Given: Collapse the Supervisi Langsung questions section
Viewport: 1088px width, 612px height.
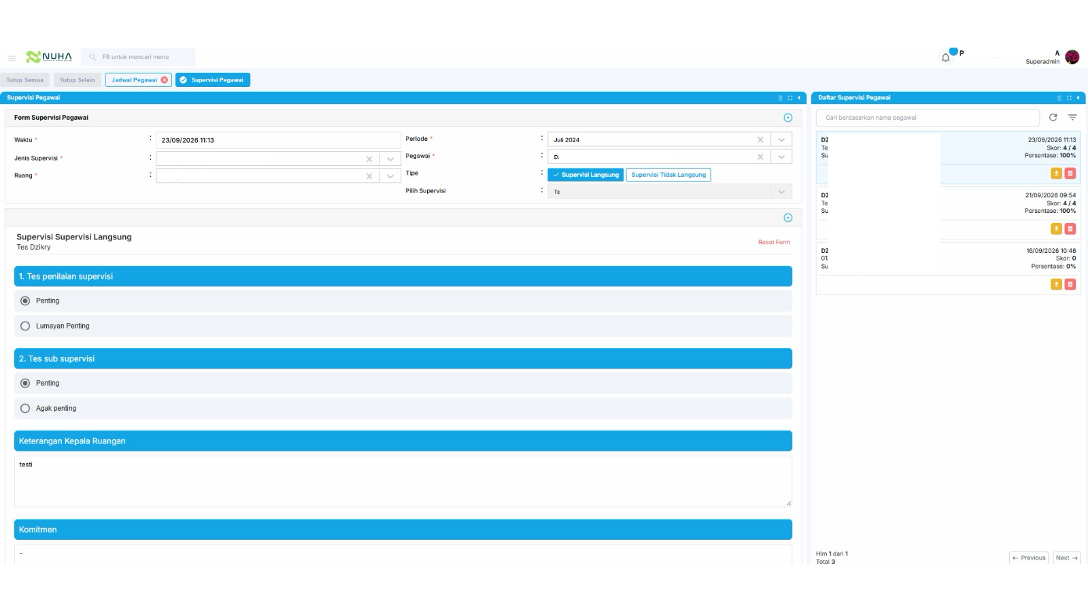Looking at the screenshot, I should [788, 218].
